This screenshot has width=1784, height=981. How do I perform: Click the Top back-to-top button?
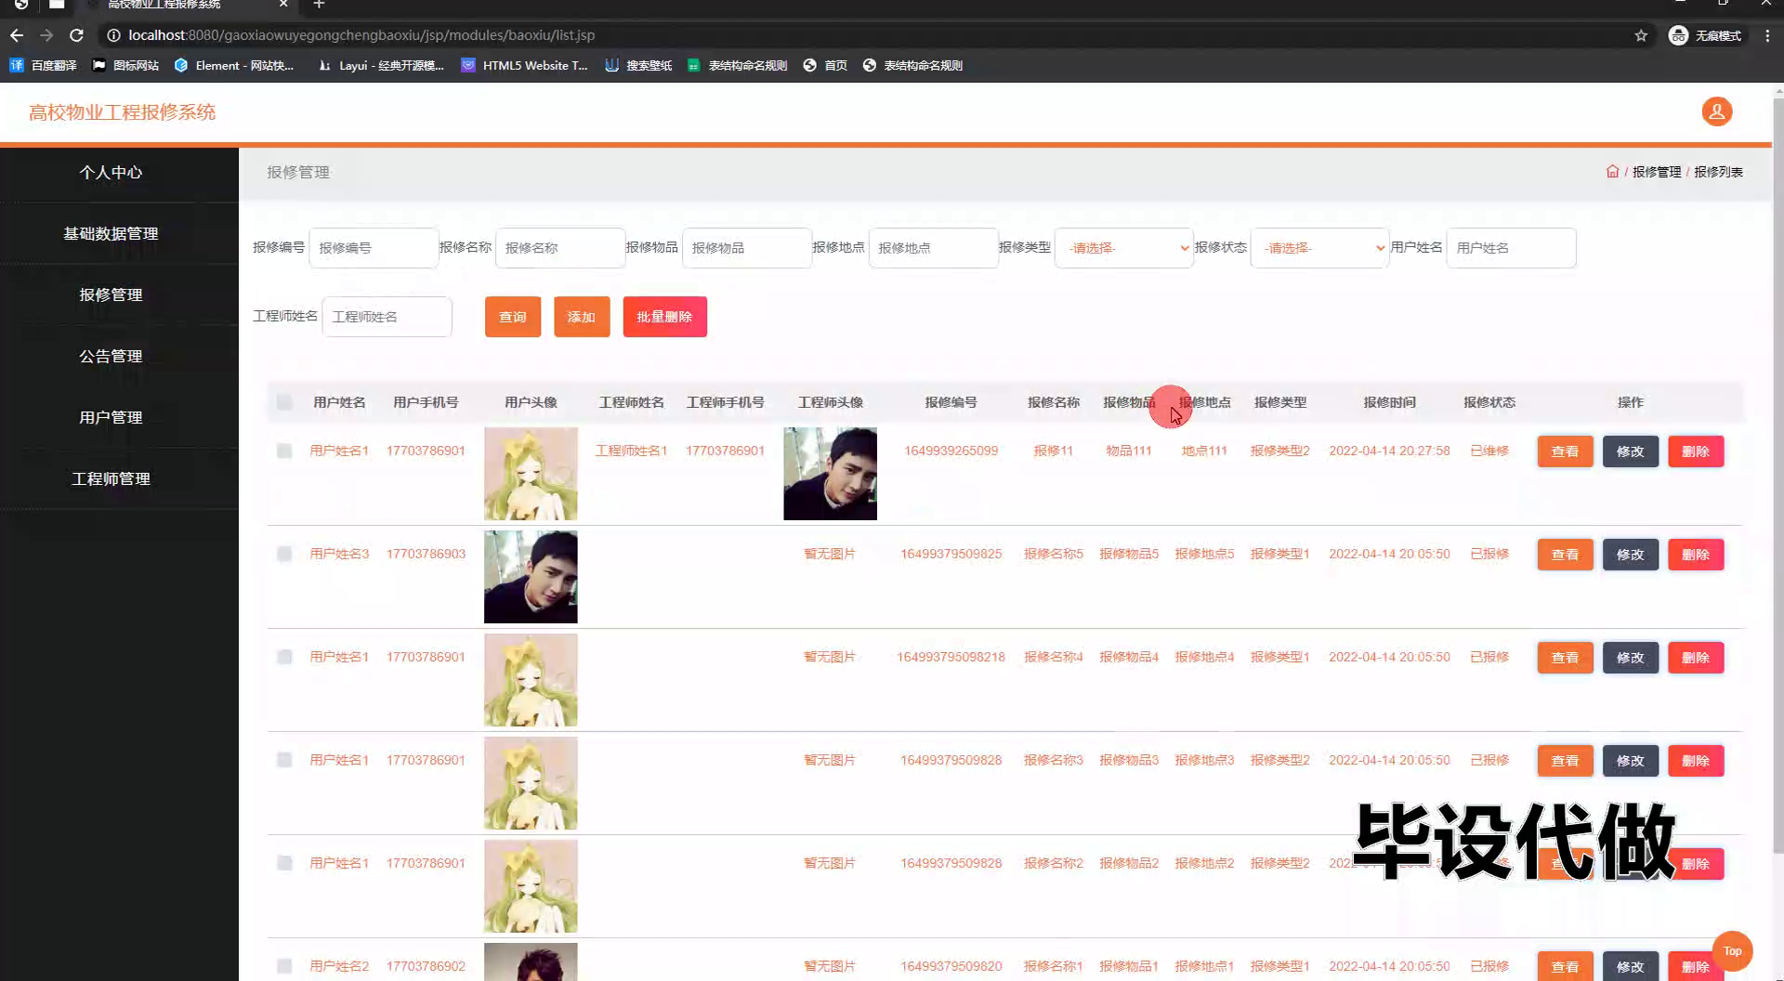click(1732, 950)
